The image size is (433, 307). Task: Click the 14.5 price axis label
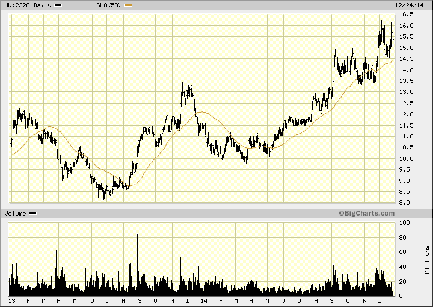pos(406,58)
